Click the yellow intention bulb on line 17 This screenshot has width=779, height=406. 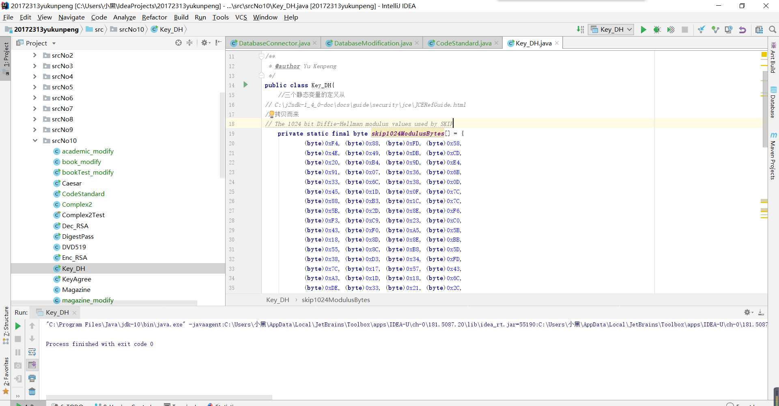(x=271, y=114)
